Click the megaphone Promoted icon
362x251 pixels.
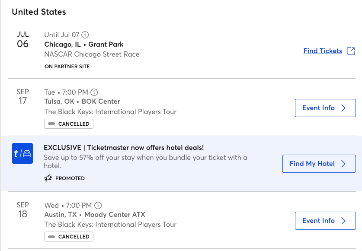click(48, 178)
